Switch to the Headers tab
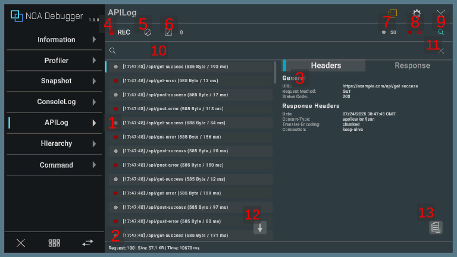The height and width of the screenshot is (257, 457). pyautogui.click(x=324, y=65)
